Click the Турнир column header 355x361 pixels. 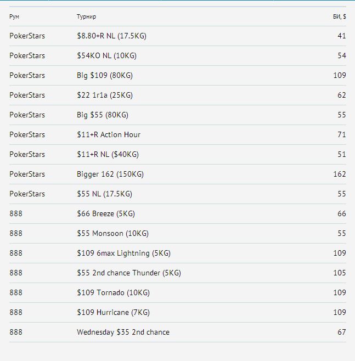tap(86, 16)
